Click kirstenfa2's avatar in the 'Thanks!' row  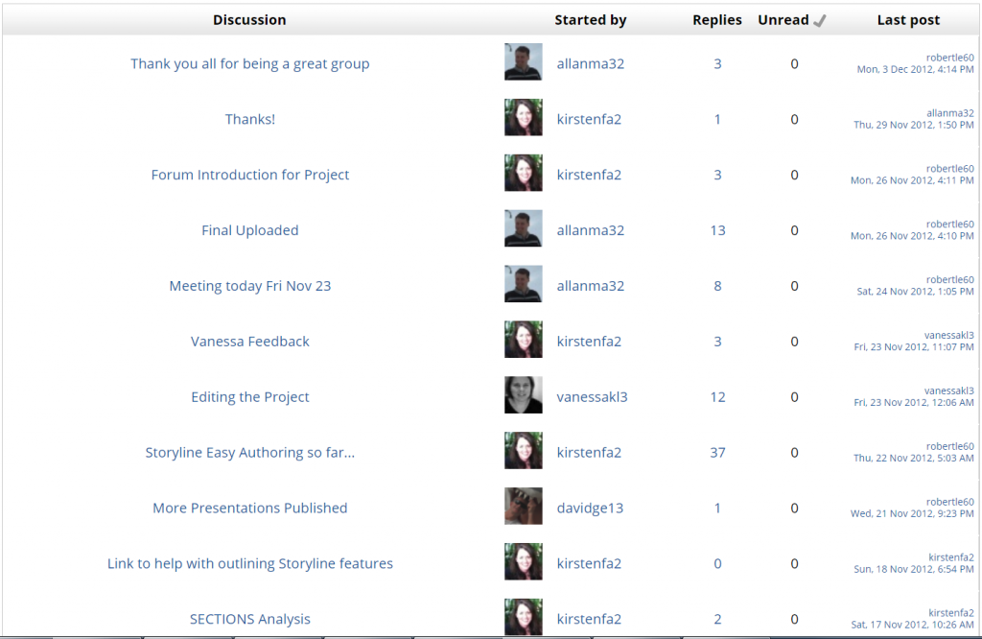524,118
